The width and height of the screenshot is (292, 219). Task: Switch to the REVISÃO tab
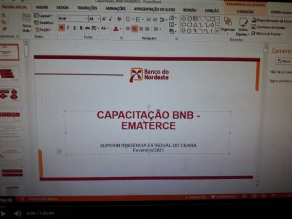[190, 10]
